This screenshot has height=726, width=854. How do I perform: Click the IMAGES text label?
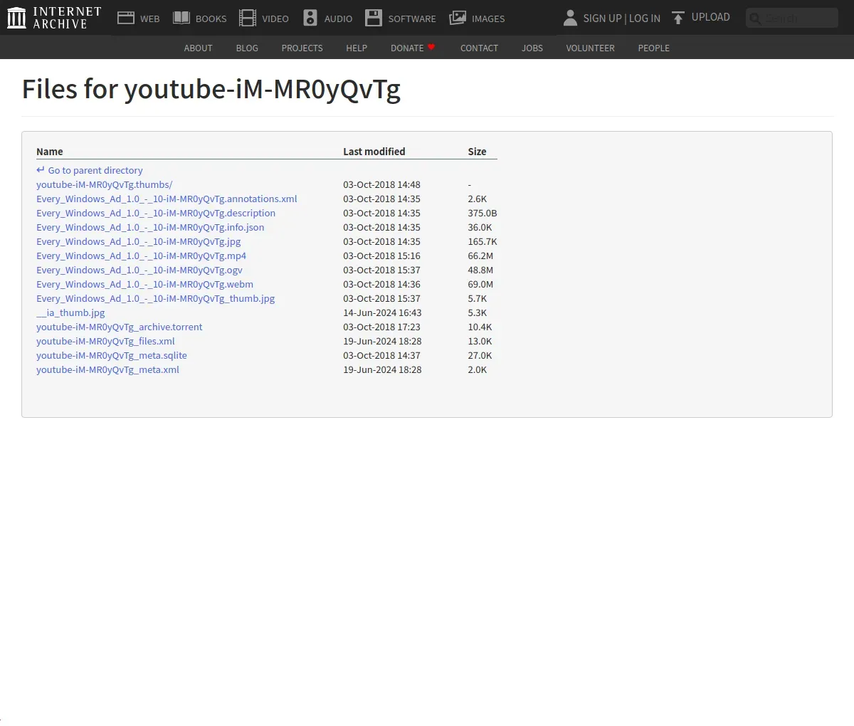(x=488, y=19)
